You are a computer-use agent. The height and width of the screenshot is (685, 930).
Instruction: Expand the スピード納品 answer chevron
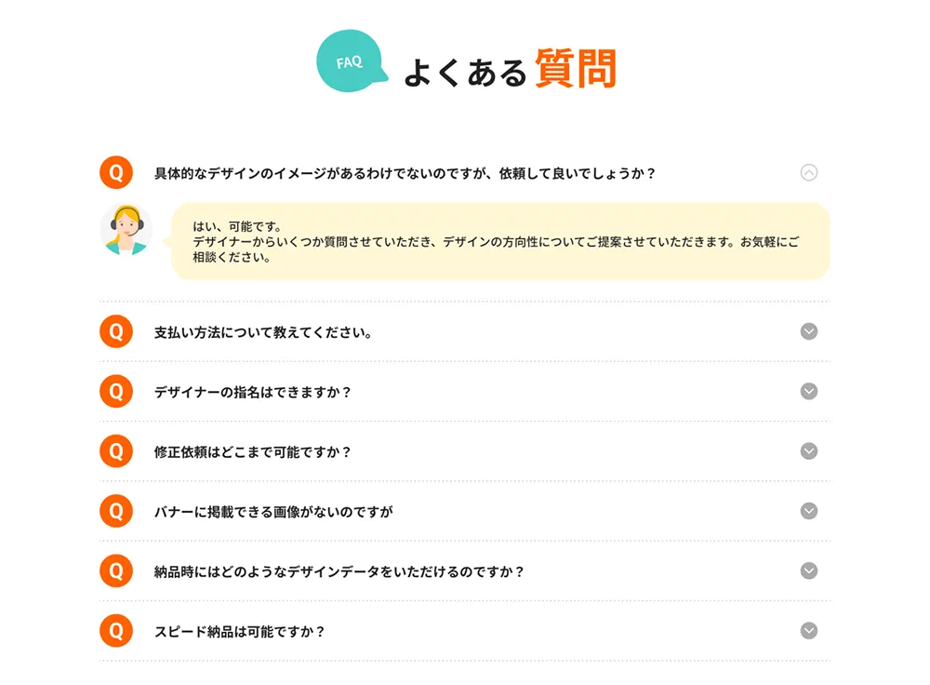coord(808,630)
